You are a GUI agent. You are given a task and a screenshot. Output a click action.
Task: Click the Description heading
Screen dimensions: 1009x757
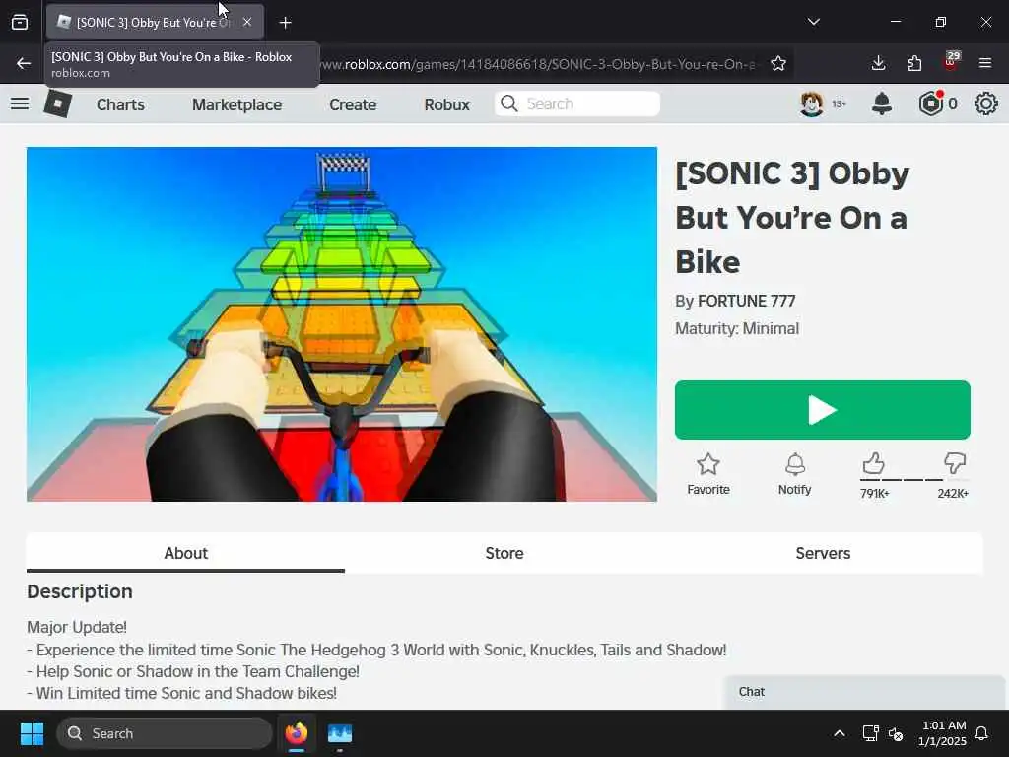[x=80, y=591]
